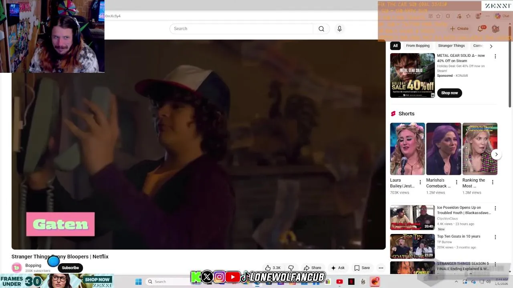The image size is (513, 288).
Task: Open the Bopping channel name link
Action: coord(33,265)
